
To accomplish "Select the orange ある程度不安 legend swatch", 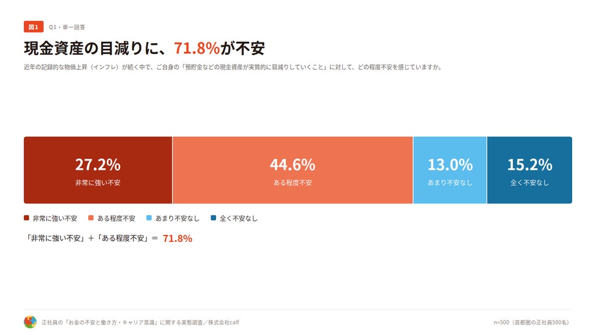I will point(91,218).
